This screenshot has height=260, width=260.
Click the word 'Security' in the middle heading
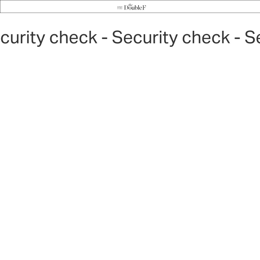tap(145, 38)
